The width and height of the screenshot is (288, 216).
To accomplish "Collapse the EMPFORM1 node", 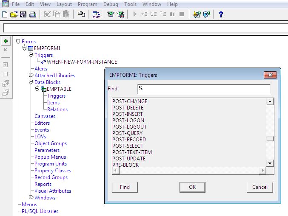I will (x=24, y=48).
